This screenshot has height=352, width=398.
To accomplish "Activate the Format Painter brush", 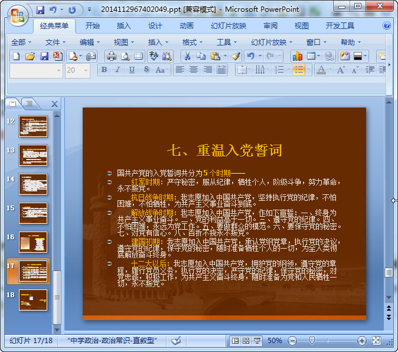I will click(x=236, y=56).
